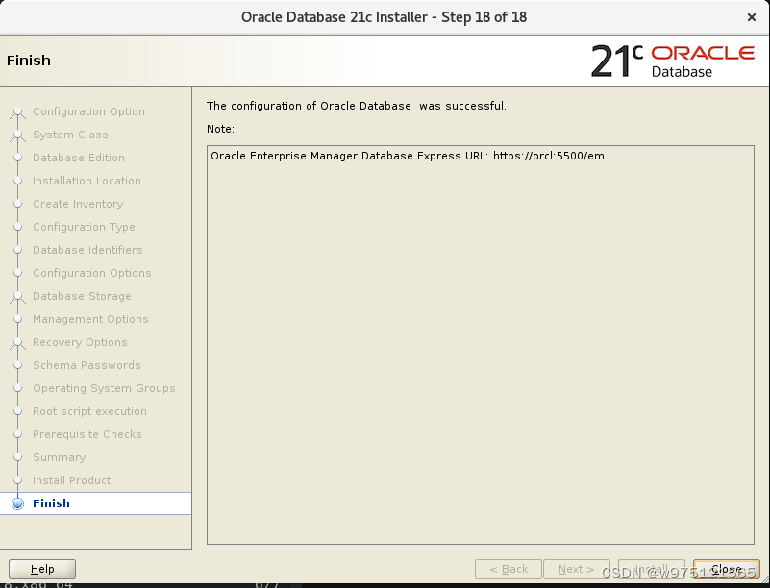
Task: Select the Operating System Groups step
Action: (105, 388)
